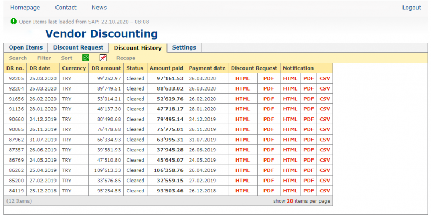
Task: Open Notification PDF for DR 87357
Action: [x=308, y=150]
